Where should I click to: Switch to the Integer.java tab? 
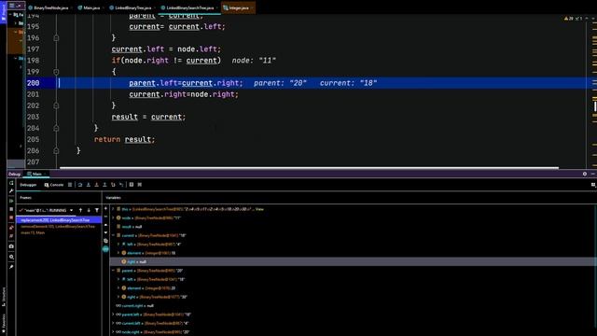238,7
